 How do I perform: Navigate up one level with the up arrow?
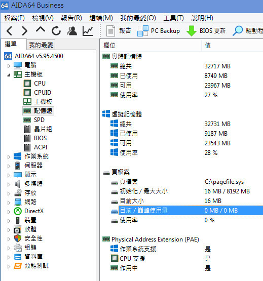point(41,29)
